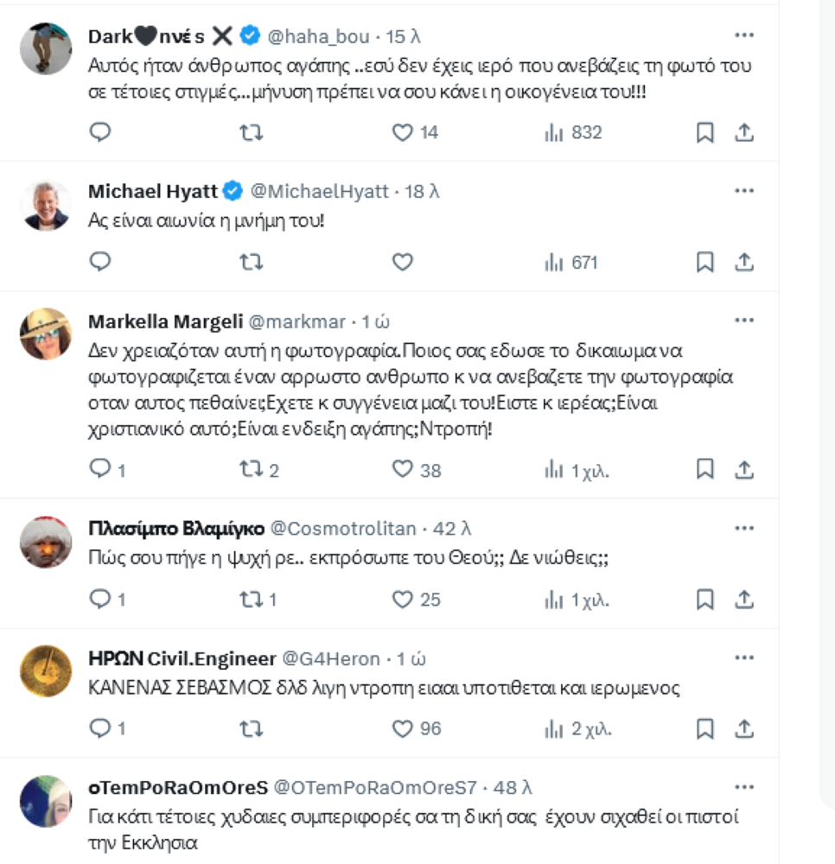
Task: Open more options on OTemPoRaOmOreS7 tweet
Action: (x=743, y=786)
